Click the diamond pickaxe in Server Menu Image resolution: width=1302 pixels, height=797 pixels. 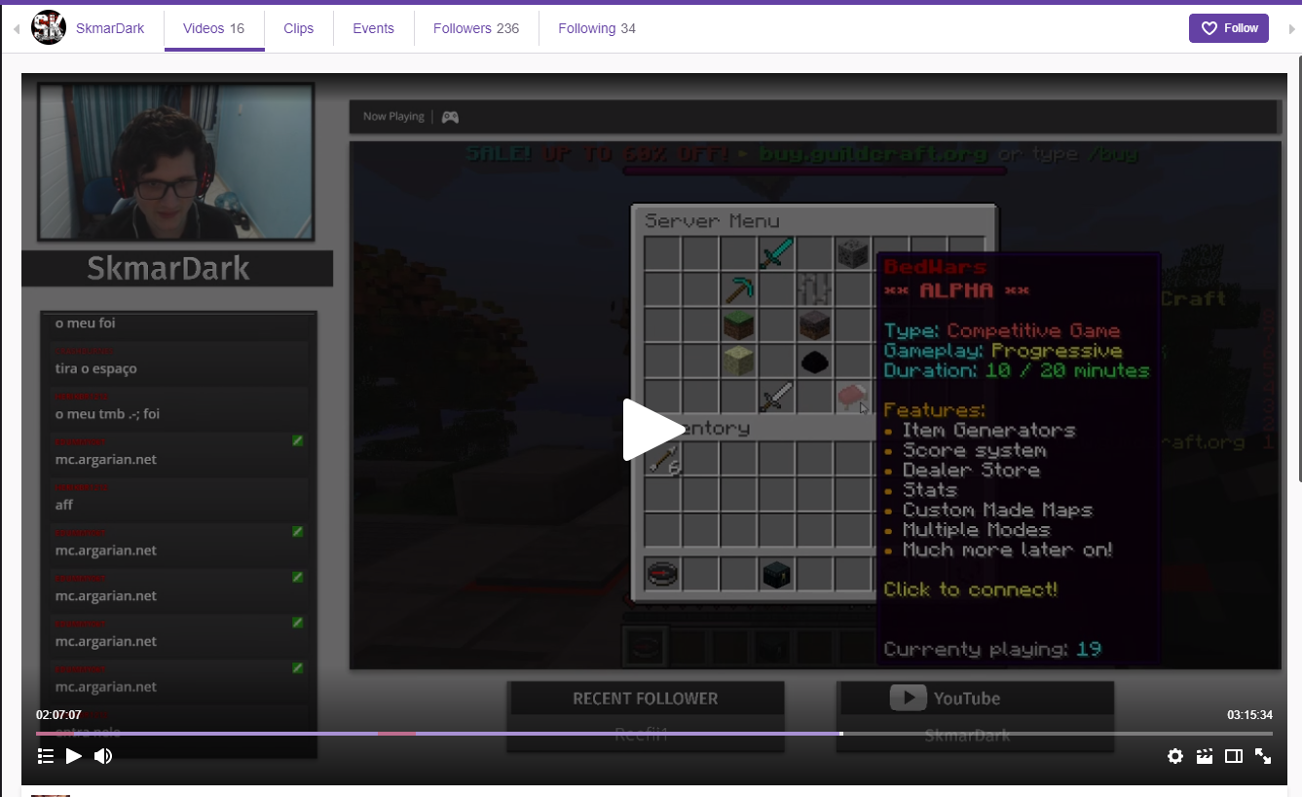point(739,289)
